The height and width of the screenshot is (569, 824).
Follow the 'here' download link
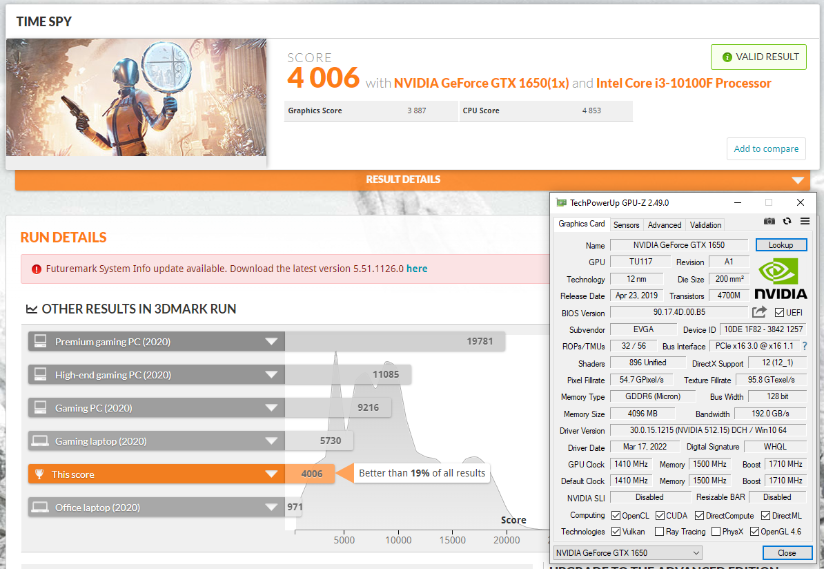click(x=417, y=269)
